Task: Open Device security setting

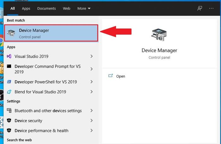Action: point(51,121)
